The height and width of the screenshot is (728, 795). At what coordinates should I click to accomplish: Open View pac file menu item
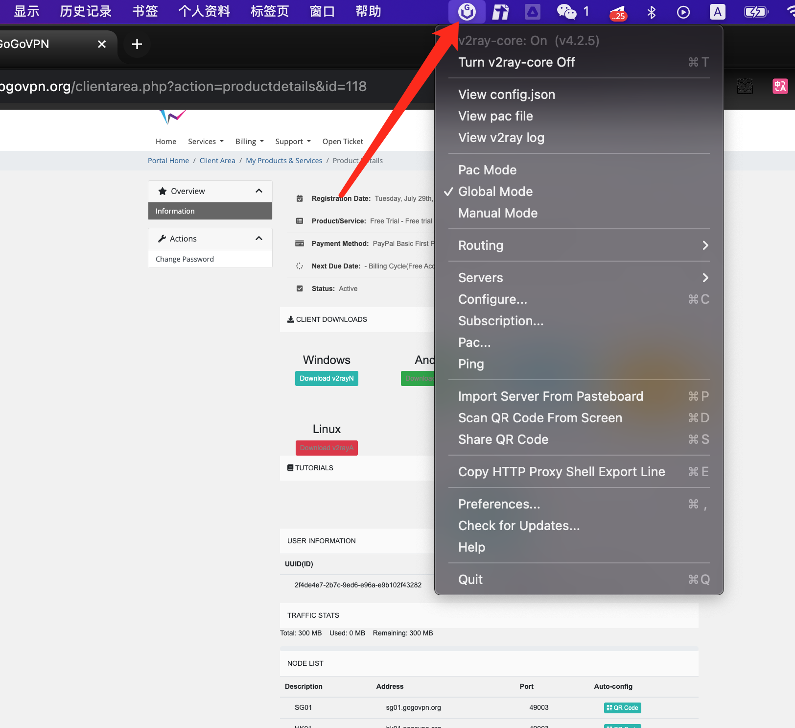(x=579, y=116)
